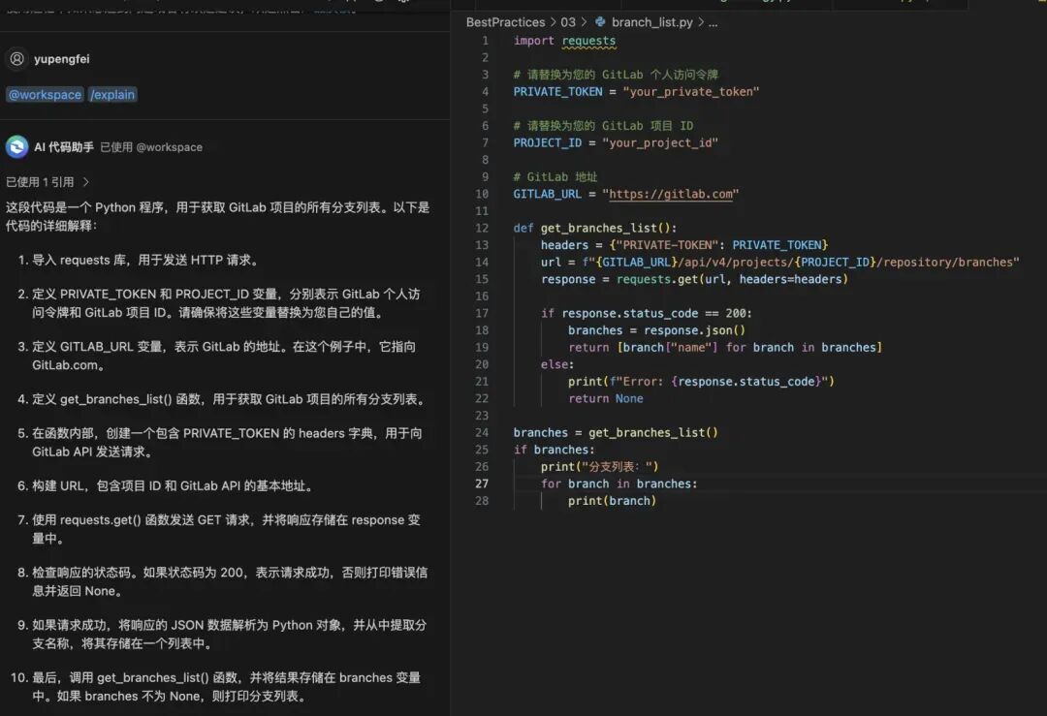The image size is (1047, 716).
Task: Click the print(branch) statement
Action: point(613,501)
